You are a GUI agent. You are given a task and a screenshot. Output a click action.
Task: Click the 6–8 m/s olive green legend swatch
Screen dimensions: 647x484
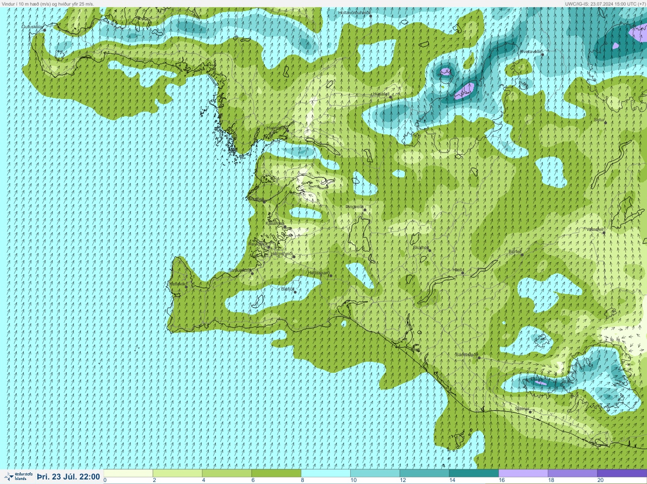(276, 473)
